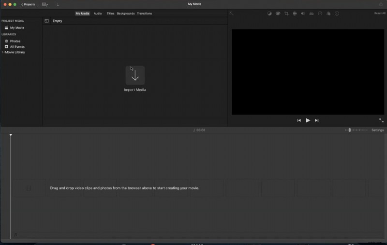Click the timeline playhead marker

[11, 135]
